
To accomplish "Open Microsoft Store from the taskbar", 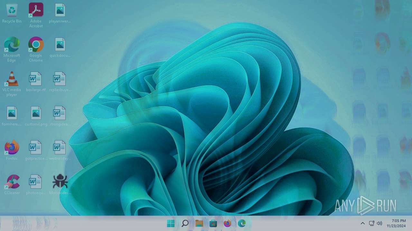I will coord(213,223).
